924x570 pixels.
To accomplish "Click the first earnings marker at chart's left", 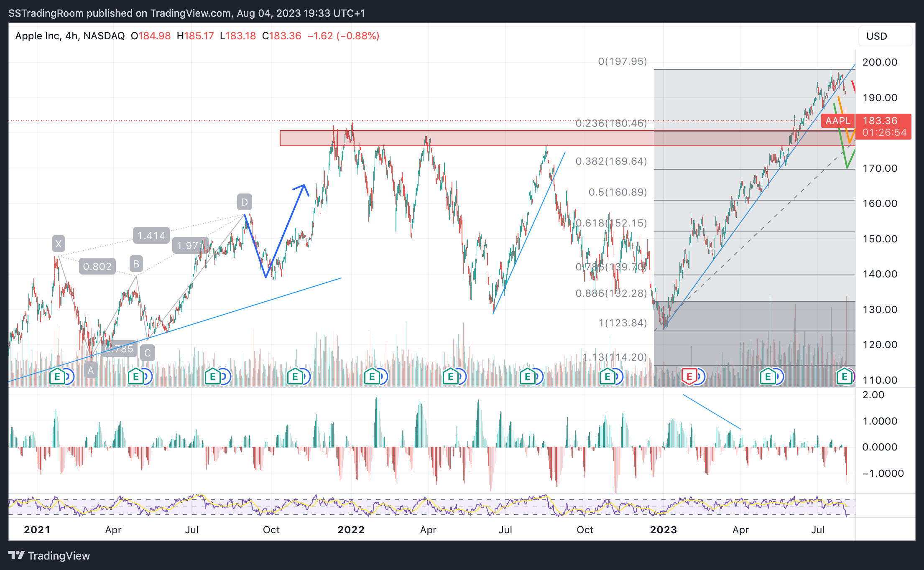I will point(57,377).
